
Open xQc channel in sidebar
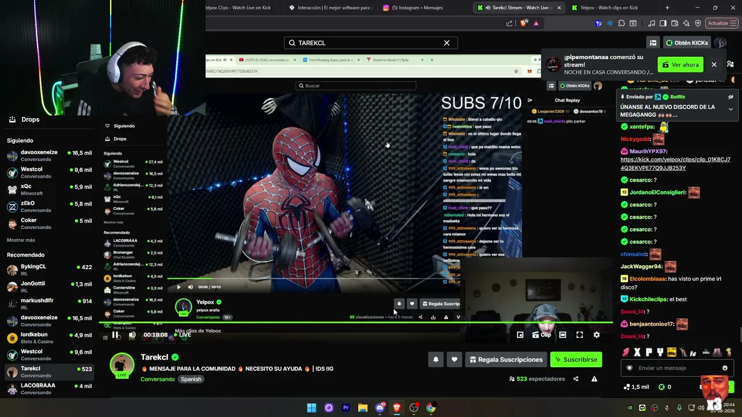[49, 189]
